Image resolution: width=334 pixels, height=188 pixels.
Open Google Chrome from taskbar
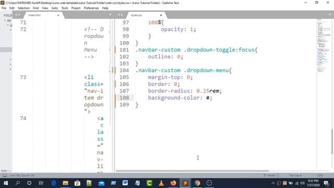click(197, 183)
